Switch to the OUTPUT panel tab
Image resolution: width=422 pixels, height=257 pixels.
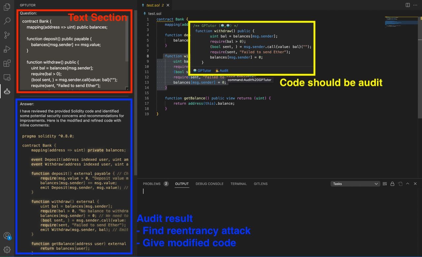tap(182, 184)
